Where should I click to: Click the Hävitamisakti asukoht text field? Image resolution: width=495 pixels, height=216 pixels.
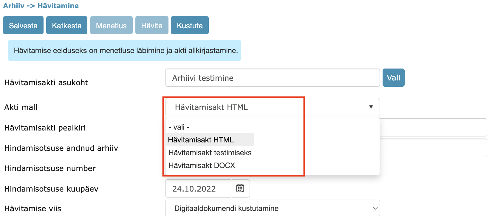272,78
